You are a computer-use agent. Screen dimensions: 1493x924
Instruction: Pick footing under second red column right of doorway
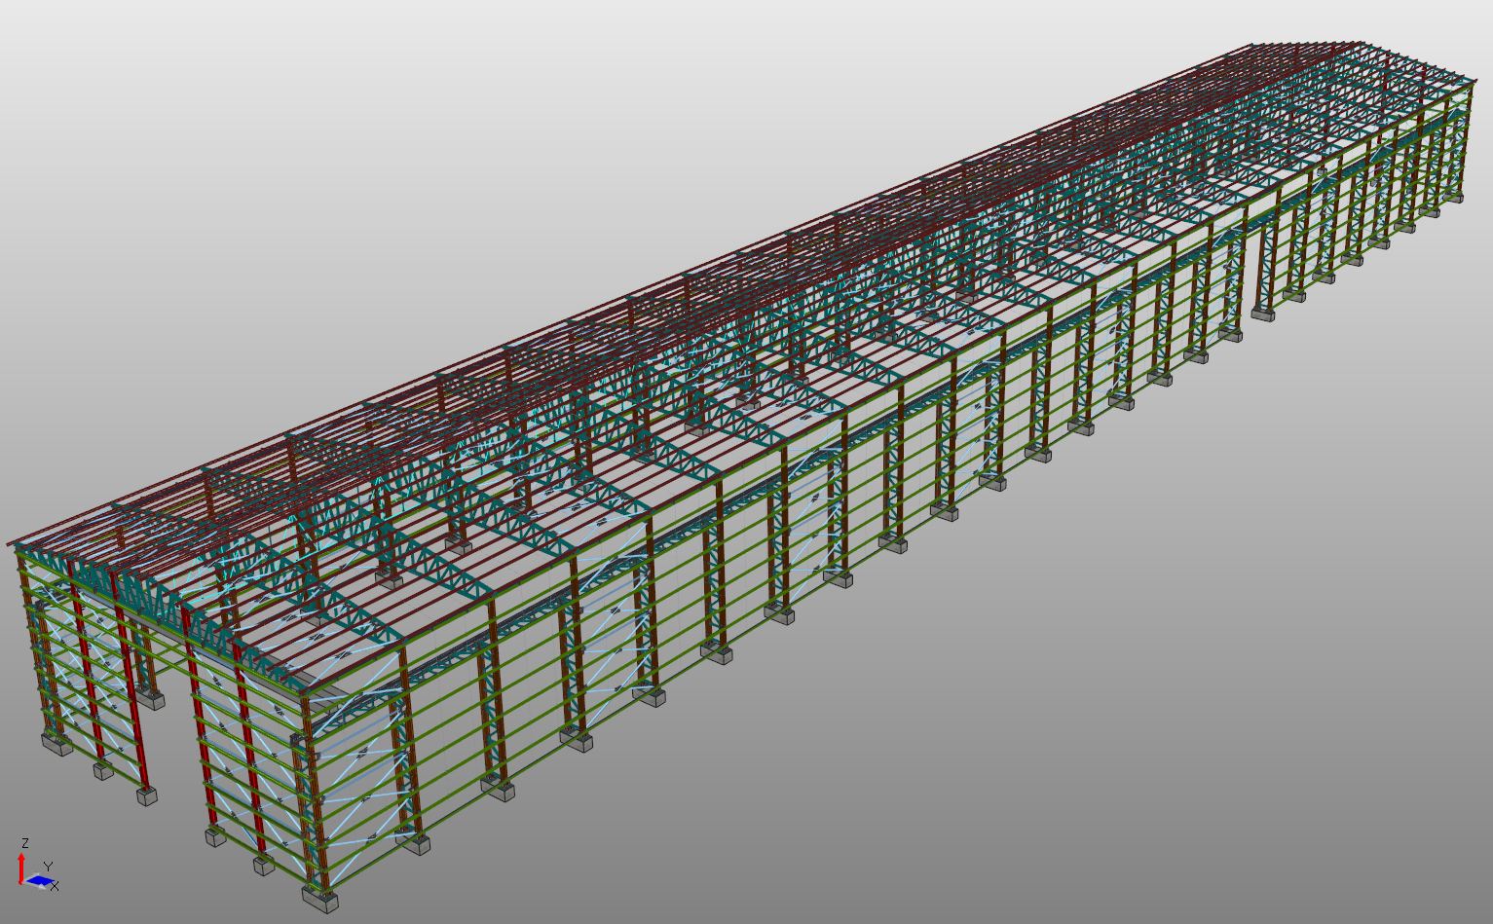click(x=265, y=865)
